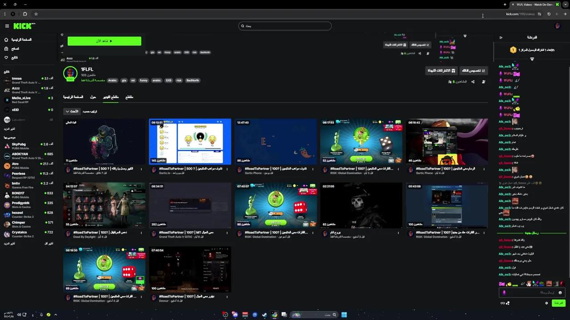Screen dimensions: 570x320
Task: Click the channel customize button
Action: (x=473, y=71)
